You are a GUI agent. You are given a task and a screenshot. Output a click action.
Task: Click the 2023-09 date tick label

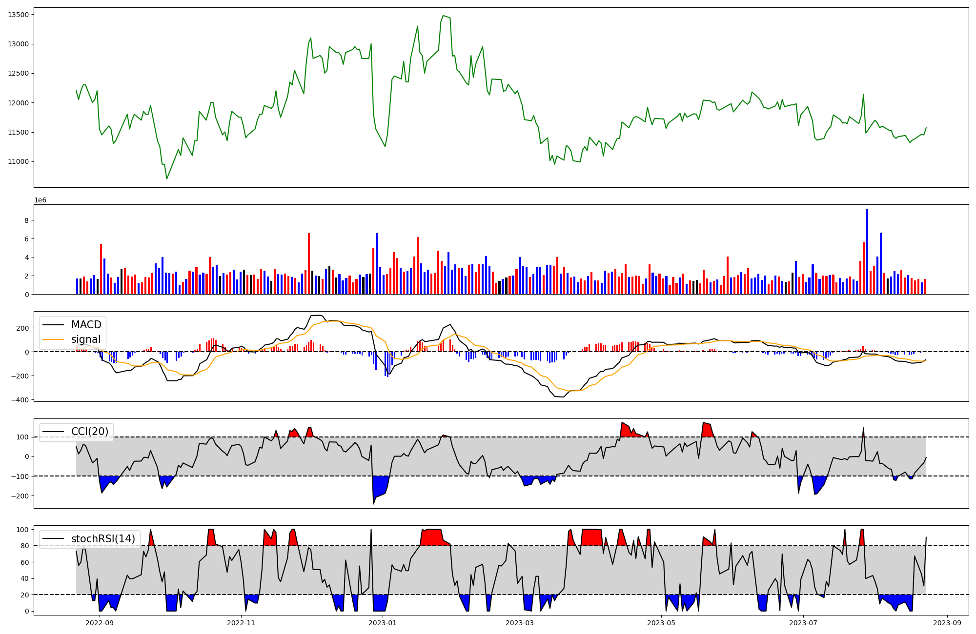click(947, 623)
